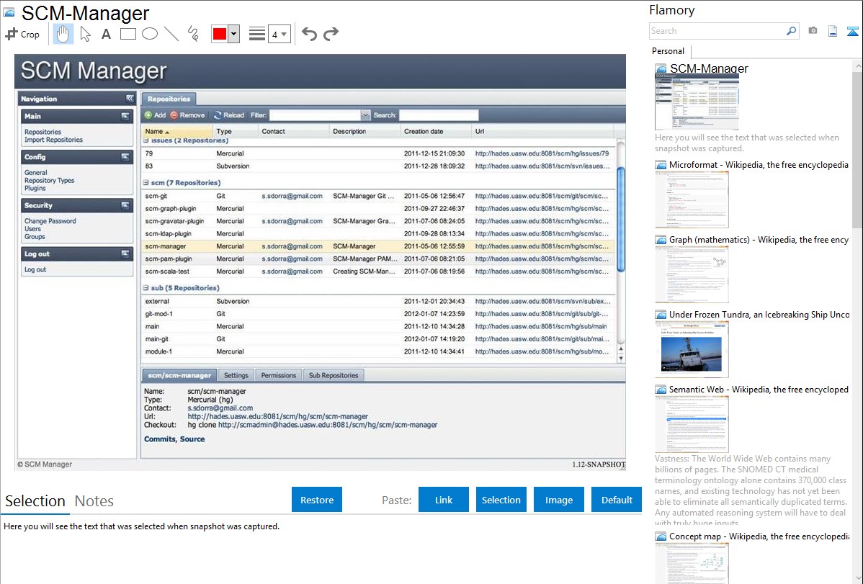Open Users under Security
This screenshot has height=584, width=863.
[32, 229]
